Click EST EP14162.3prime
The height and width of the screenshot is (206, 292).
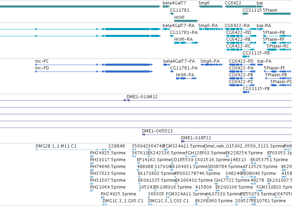pos(138,163)
